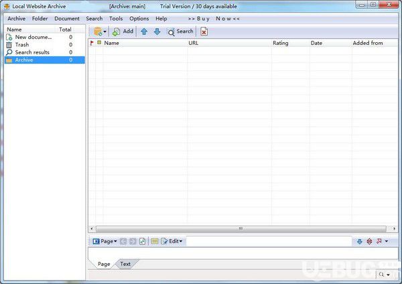Click the folder pane Name header
This screenshot has height=284, width=402.
click(x=30, y=29)
